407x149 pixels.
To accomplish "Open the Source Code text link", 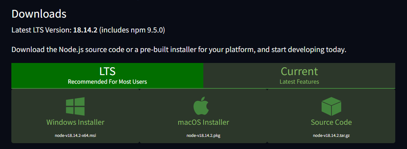I will coord(331,122).
